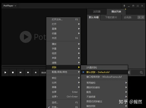Expand the 字幕 submenu
The width and height of the screenshot is (146, 108).
(x=63, y=49)
